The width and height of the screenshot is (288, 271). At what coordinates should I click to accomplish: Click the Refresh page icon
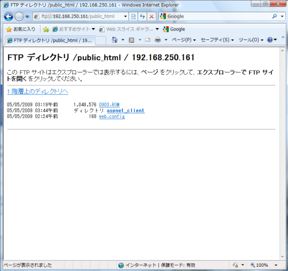[142, 17]
